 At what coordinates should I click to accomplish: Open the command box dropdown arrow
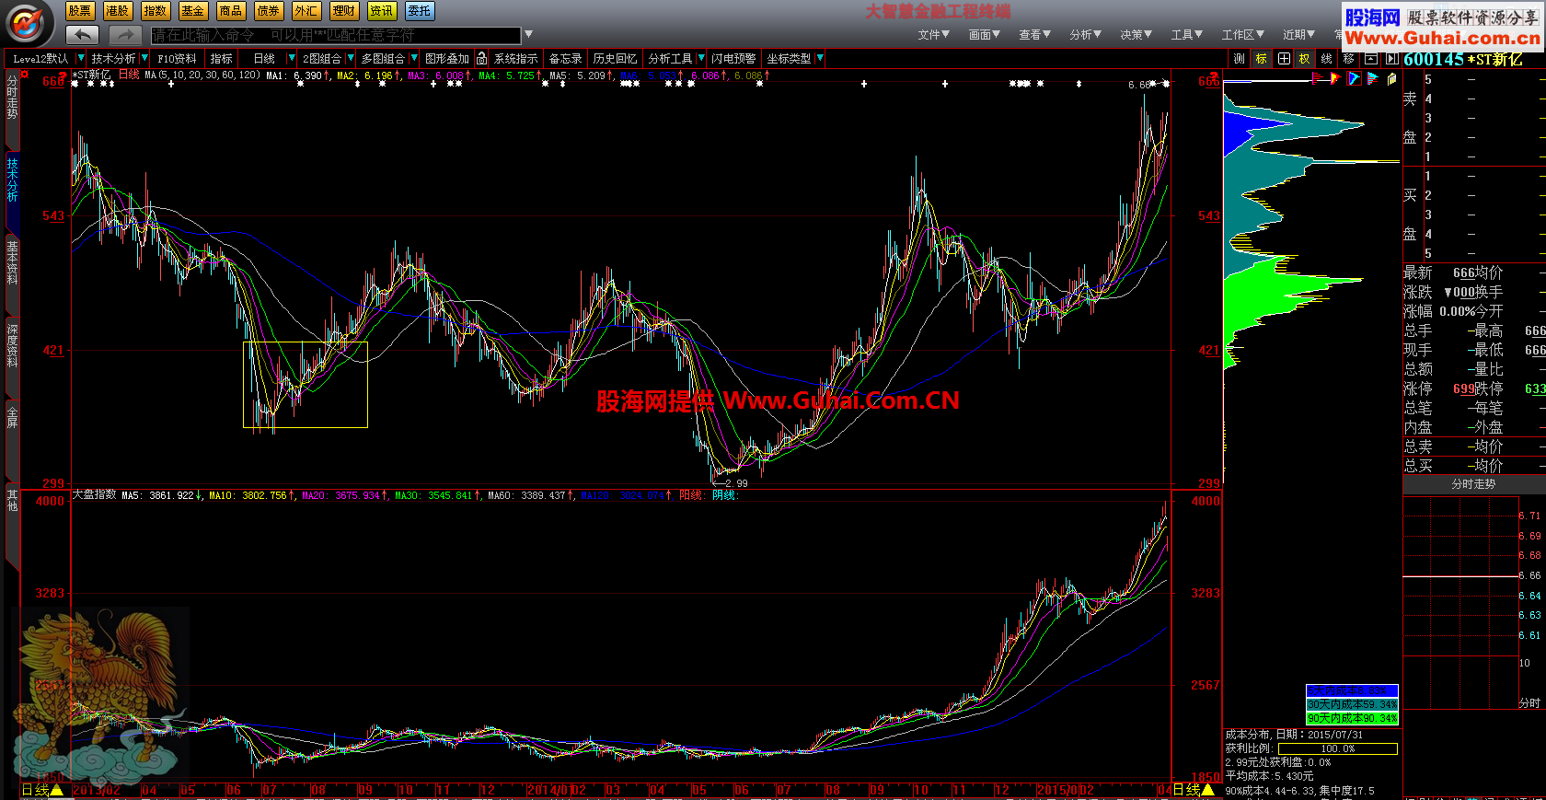click(x=528, y=35)
